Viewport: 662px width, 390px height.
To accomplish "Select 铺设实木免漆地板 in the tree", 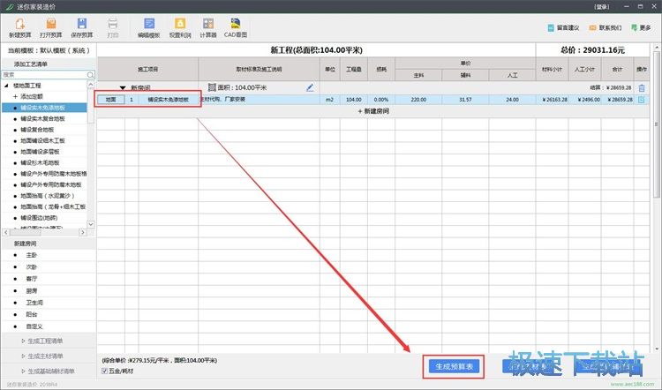I will 44,108.
